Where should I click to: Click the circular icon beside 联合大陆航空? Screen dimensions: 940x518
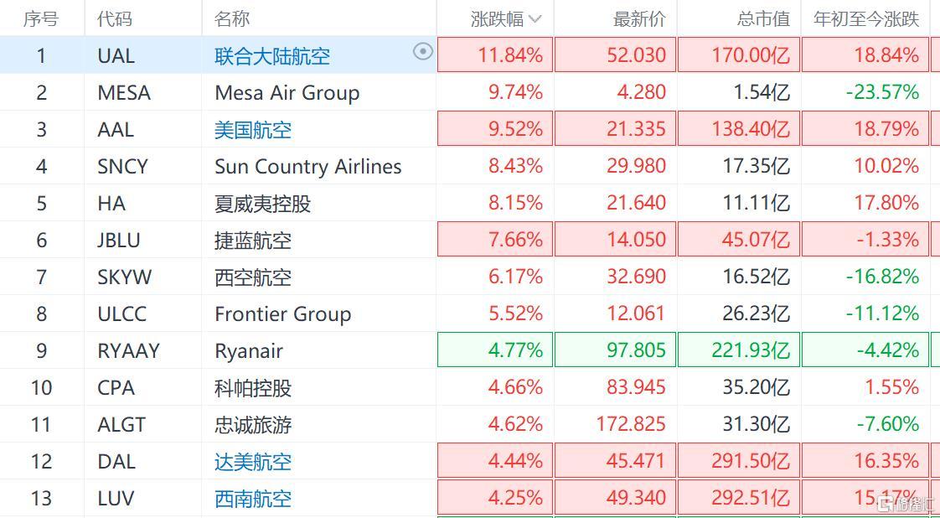(x=423, y=52)
